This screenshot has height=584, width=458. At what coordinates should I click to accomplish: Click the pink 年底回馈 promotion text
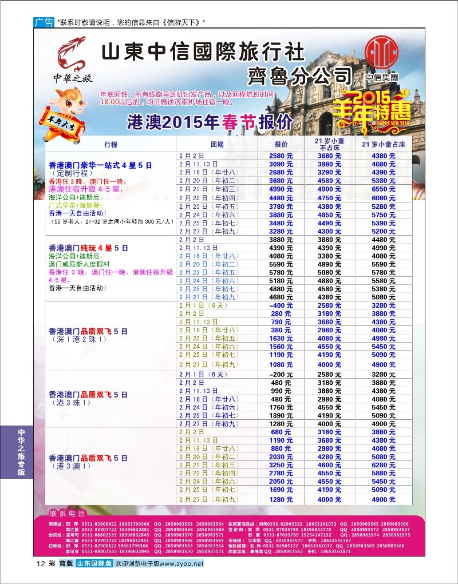click(187, 98)
